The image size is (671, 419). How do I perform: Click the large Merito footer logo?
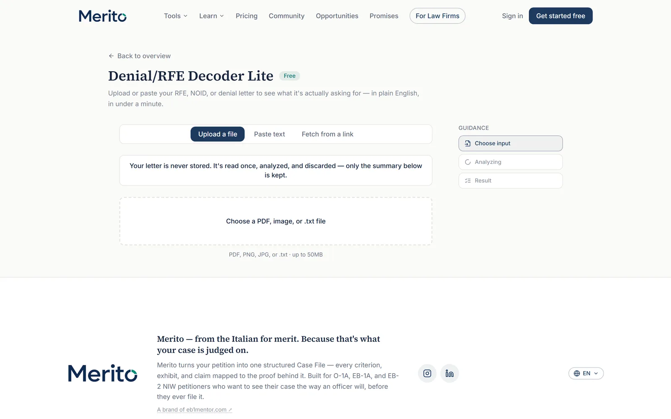click(x=103, y=373)
